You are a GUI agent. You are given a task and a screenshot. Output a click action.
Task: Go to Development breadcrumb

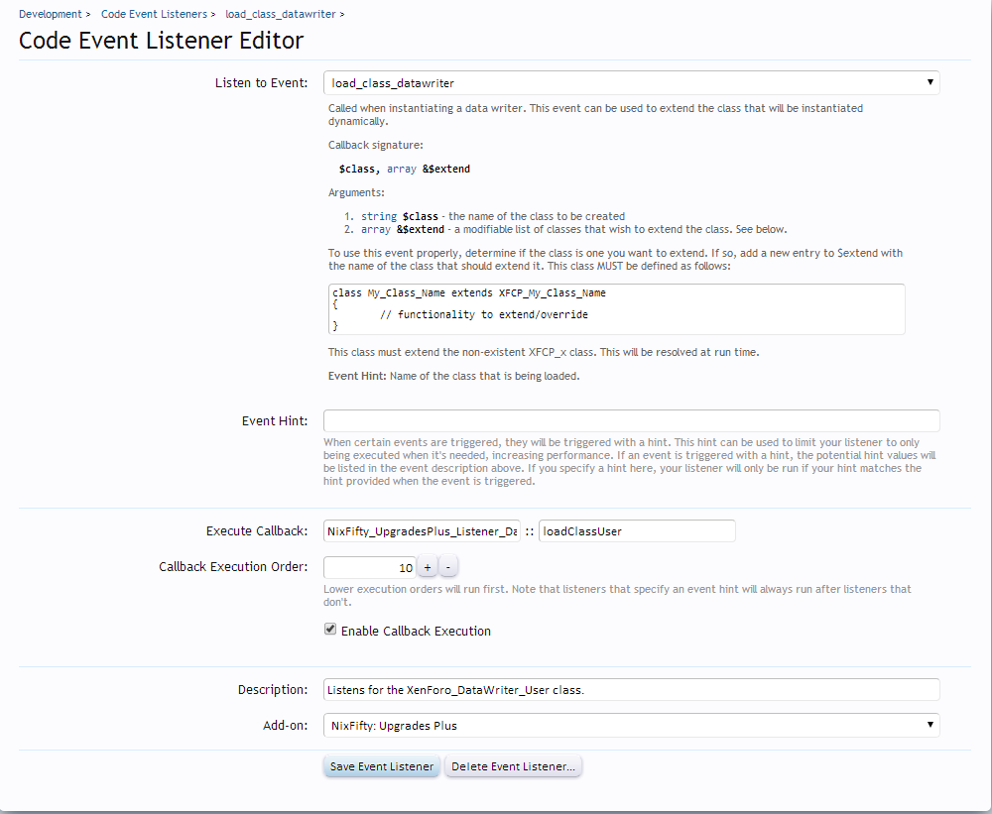(x=50, y=14)
